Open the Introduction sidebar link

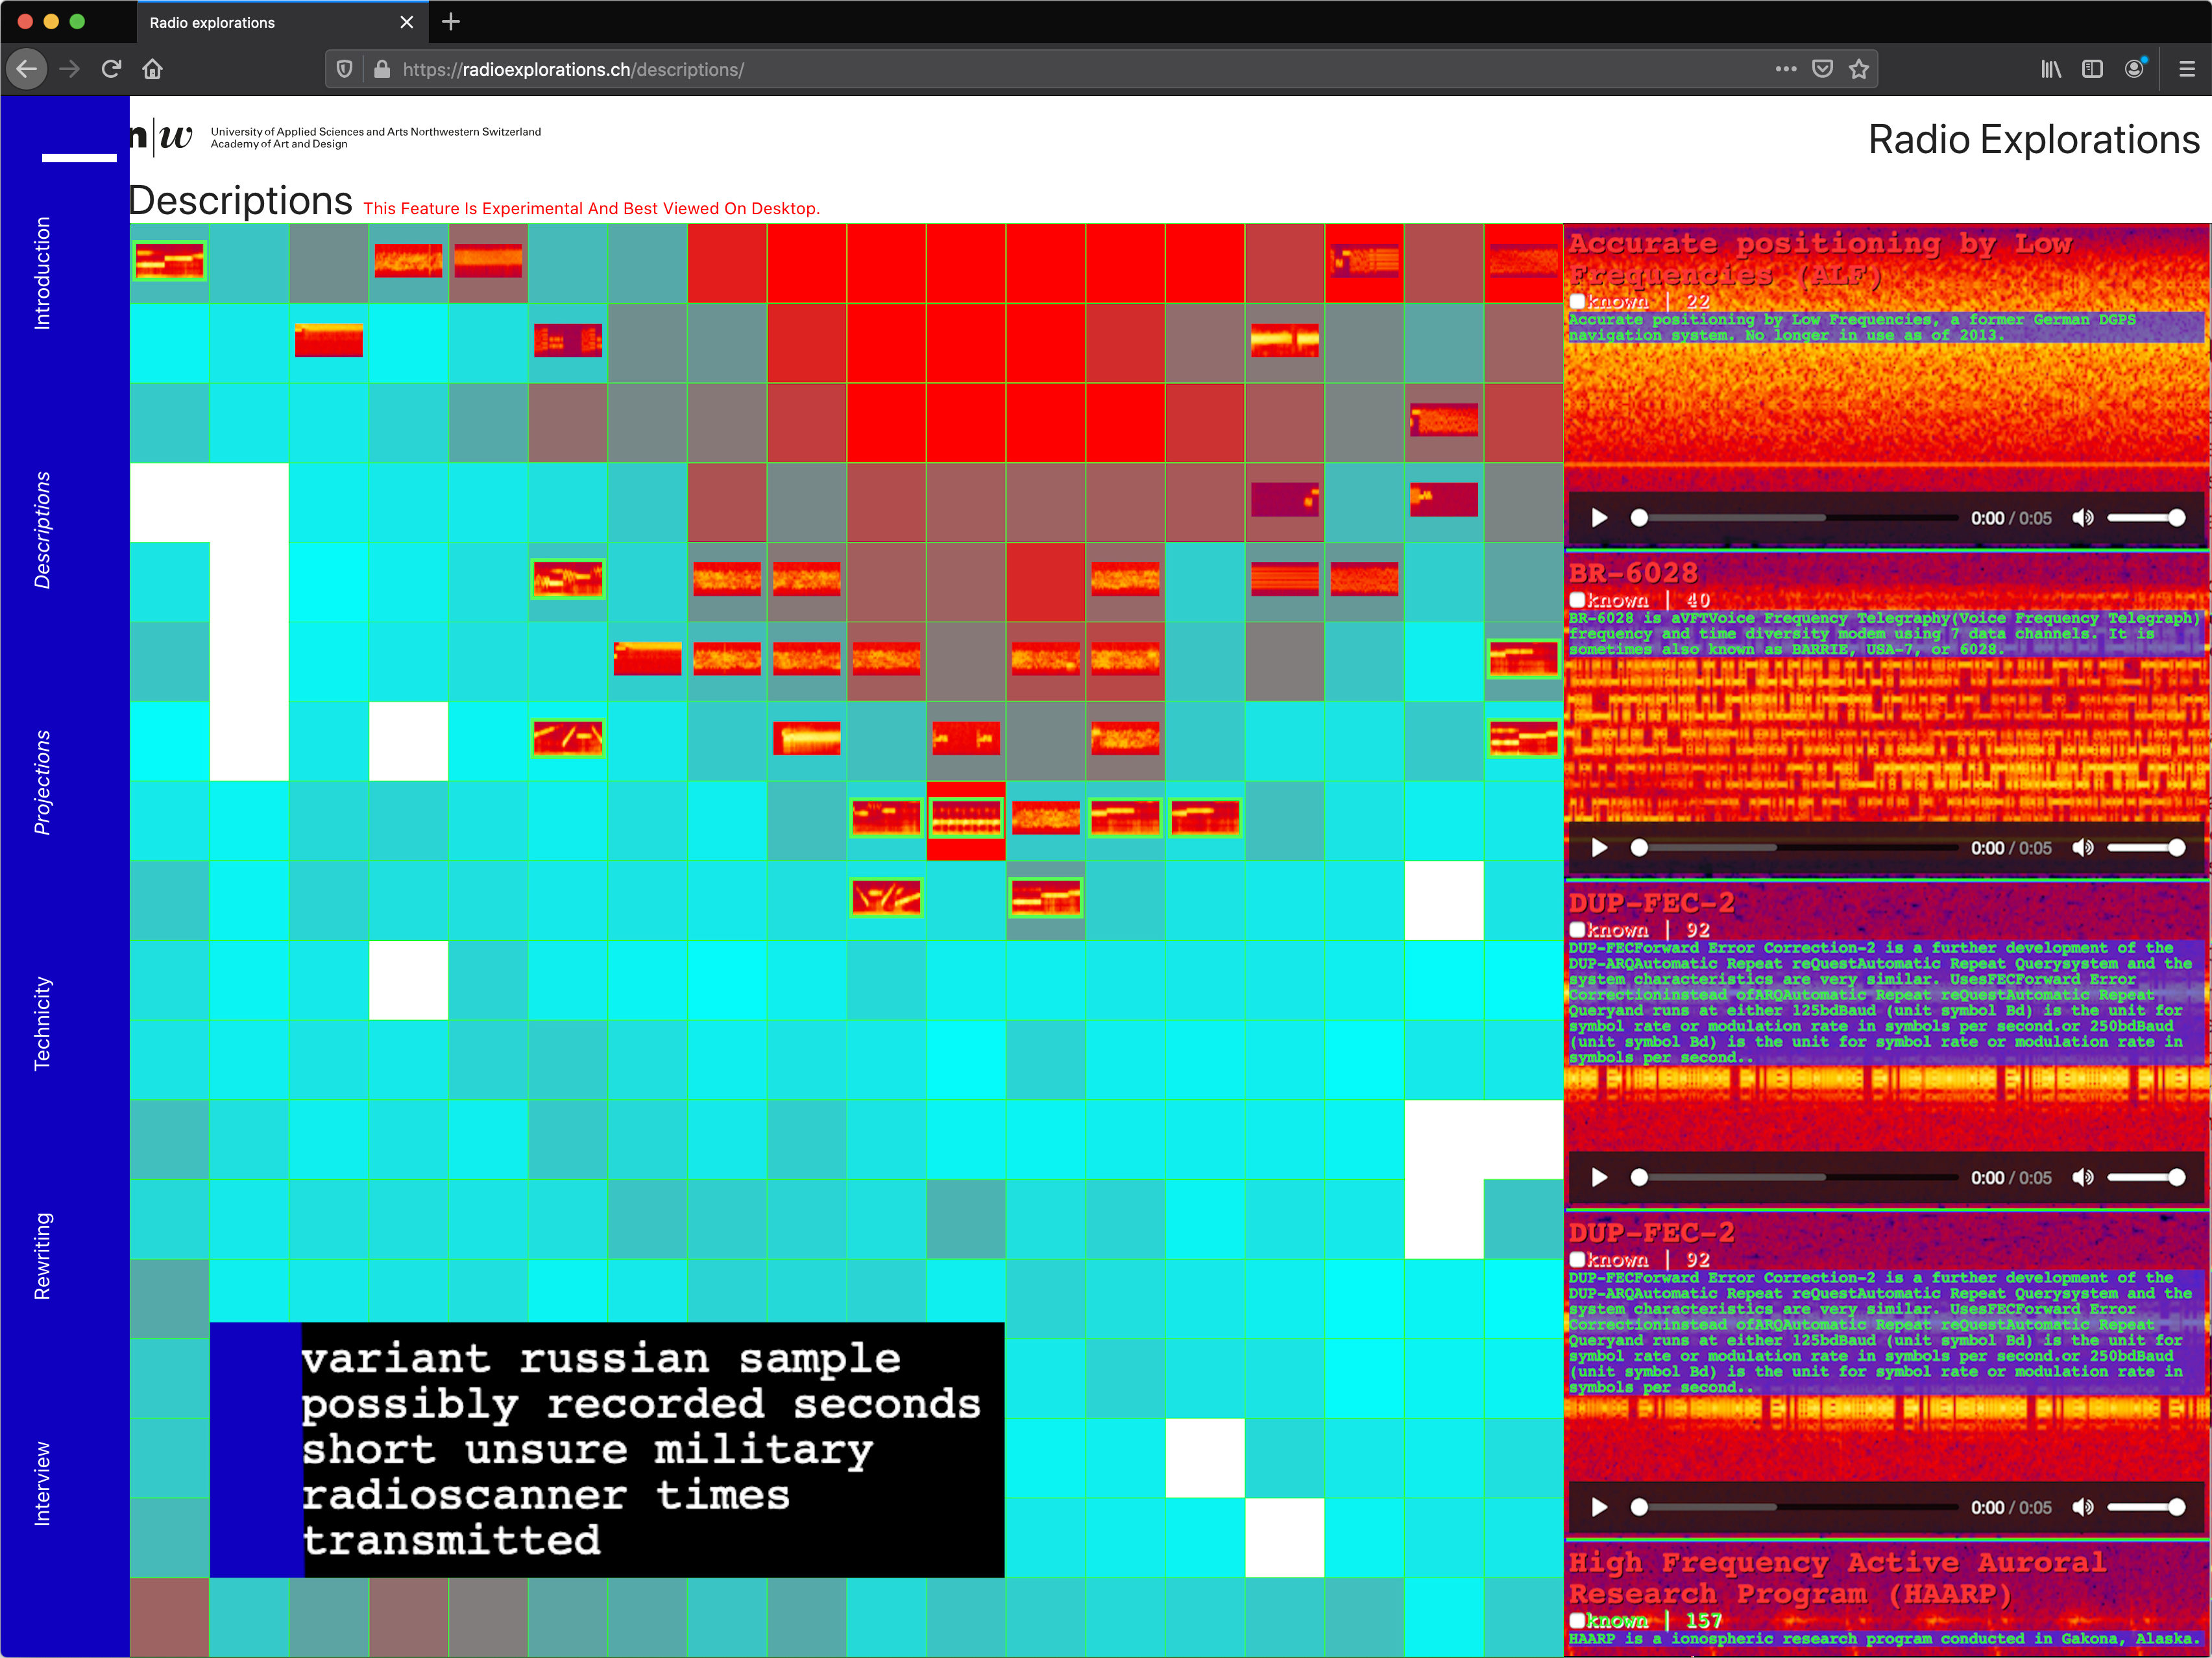click(42, 272)
